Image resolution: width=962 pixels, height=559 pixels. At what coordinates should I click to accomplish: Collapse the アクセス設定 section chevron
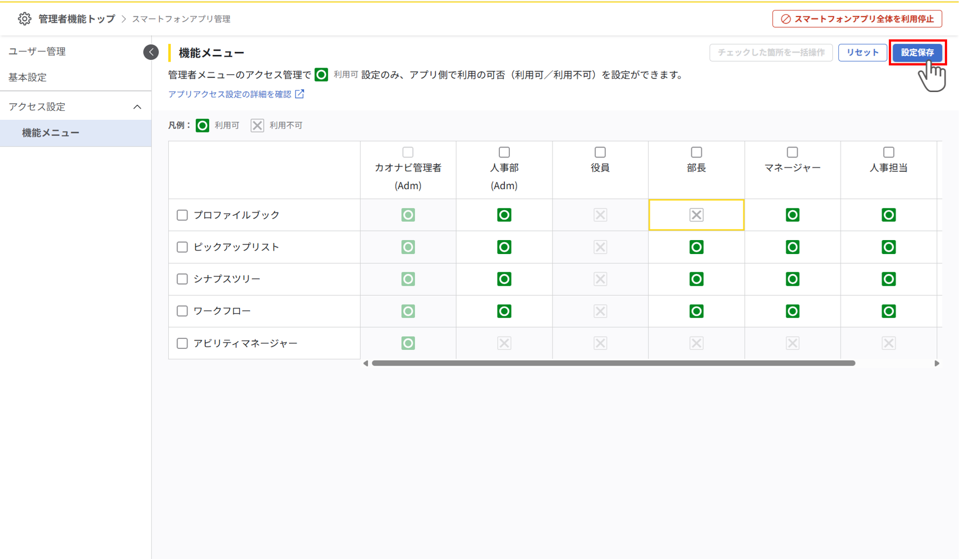[138, 106]
